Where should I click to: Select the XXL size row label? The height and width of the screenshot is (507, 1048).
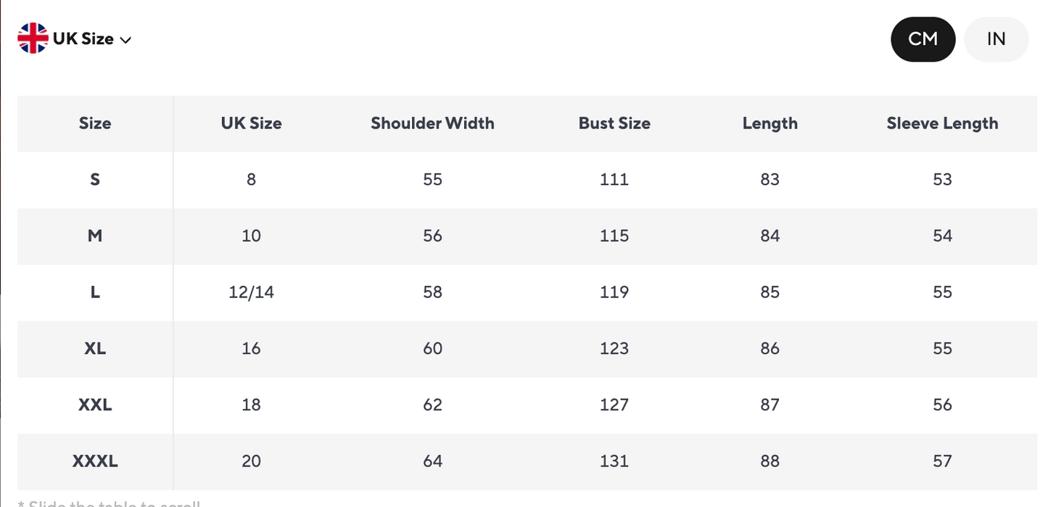coord(95,405)
